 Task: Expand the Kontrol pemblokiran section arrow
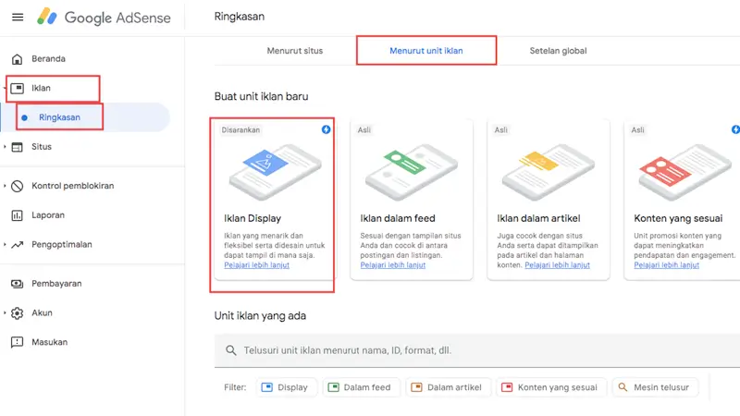click(5, 186)
